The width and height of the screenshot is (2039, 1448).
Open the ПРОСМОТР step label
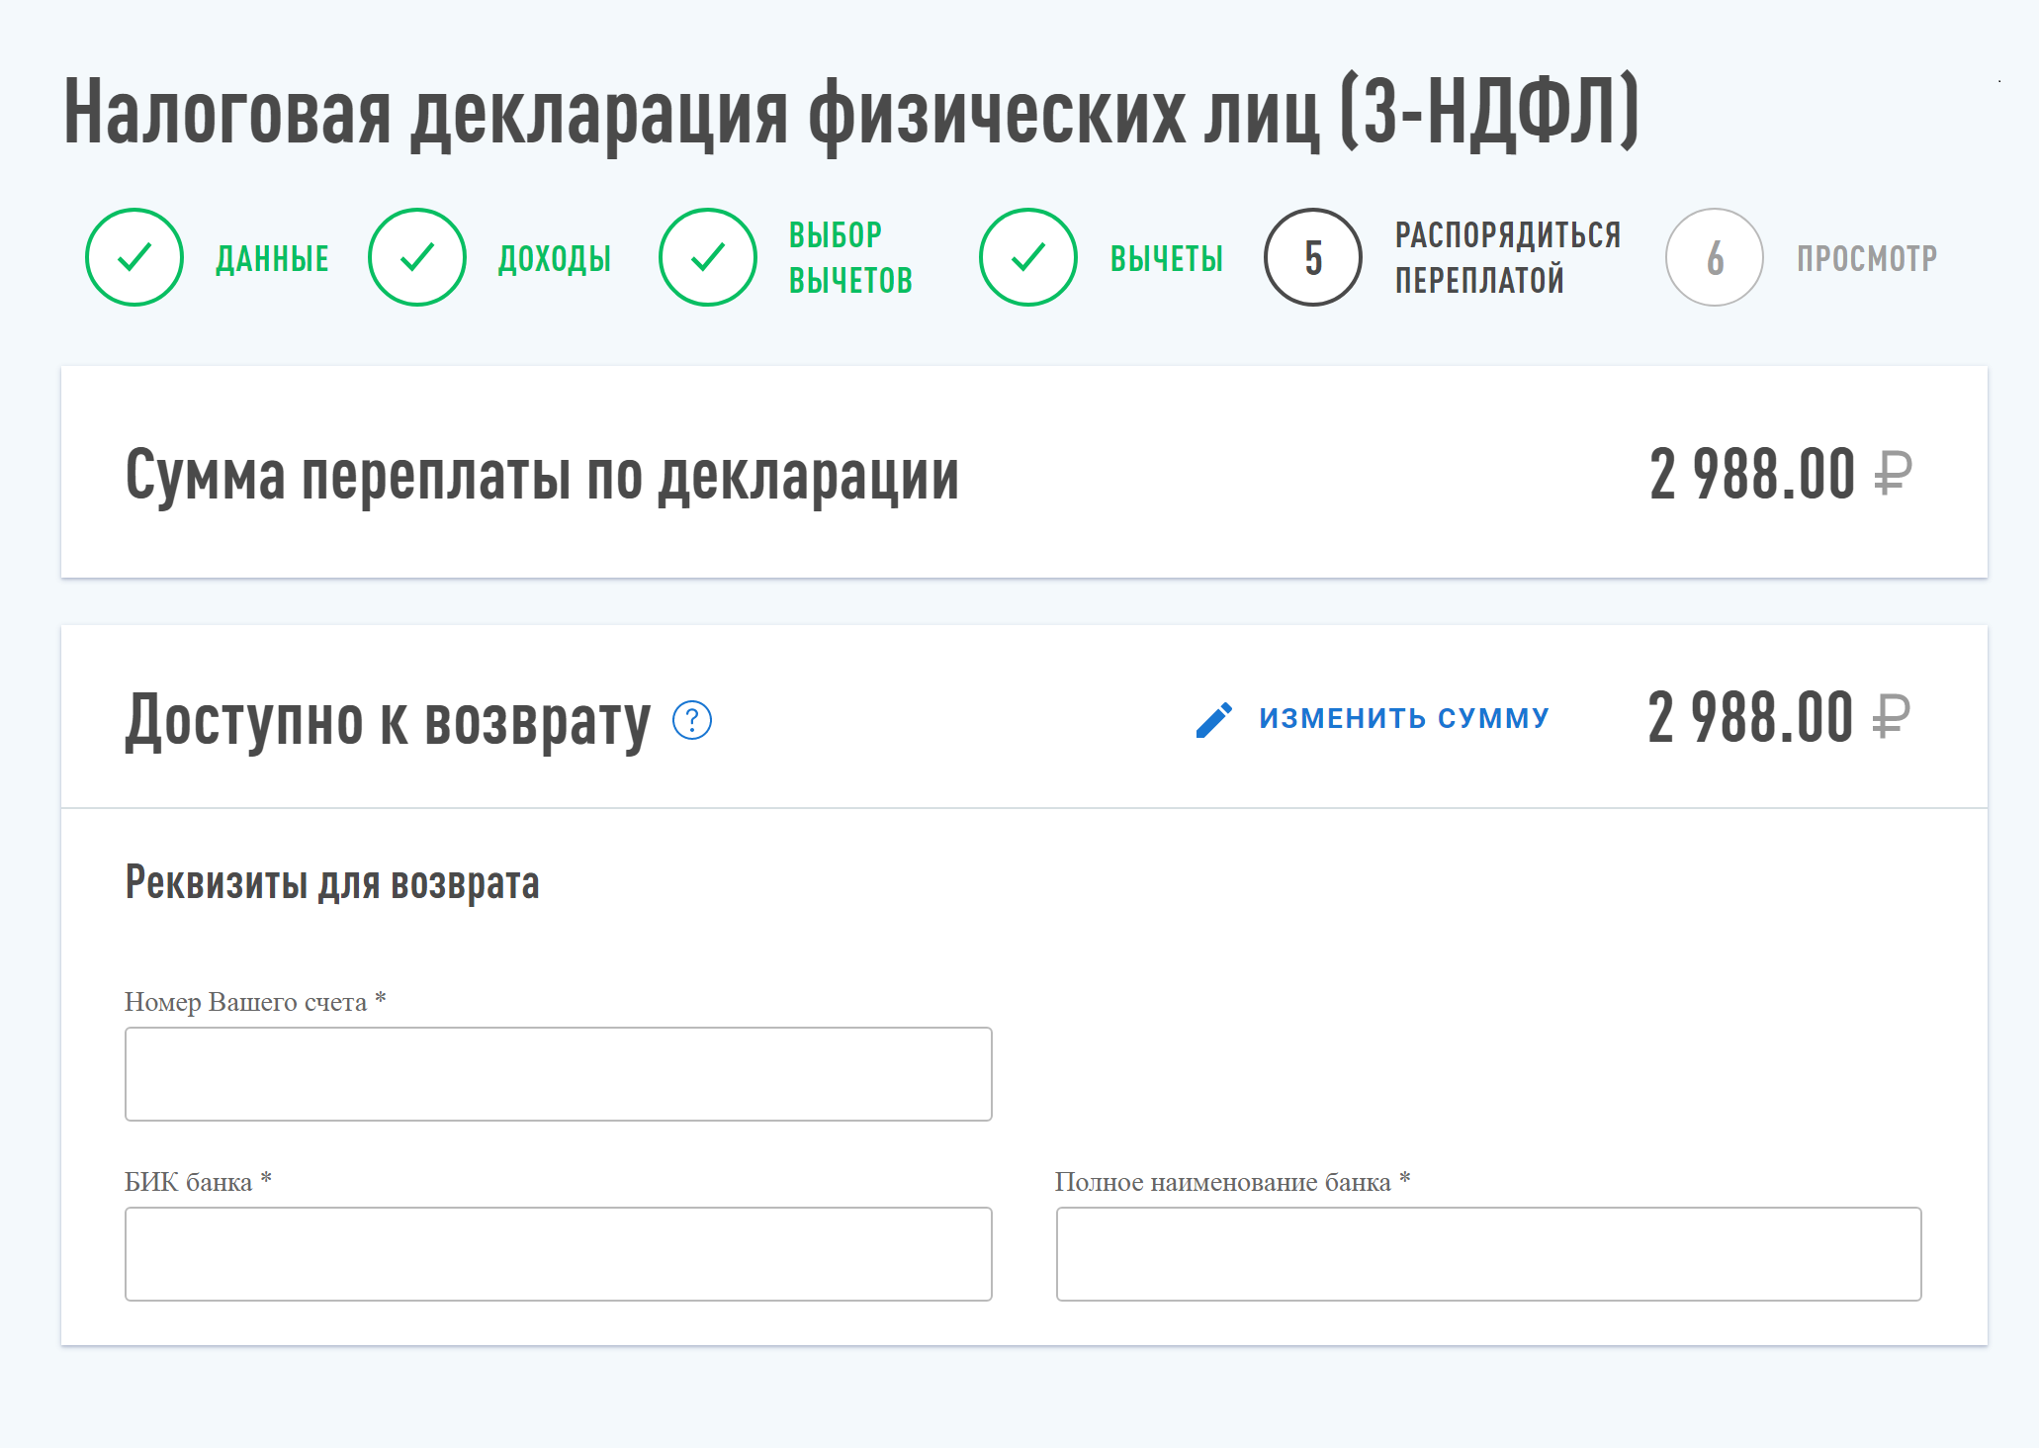(1867, 258)
